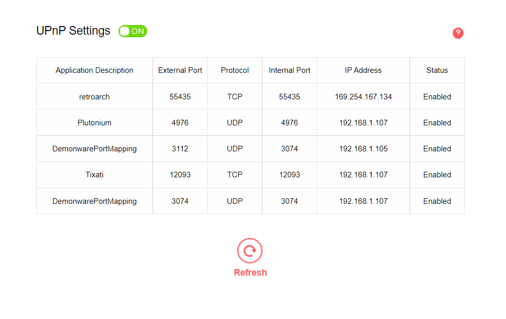
Task: Click the Tixati application entry
Action: point(94,175)
